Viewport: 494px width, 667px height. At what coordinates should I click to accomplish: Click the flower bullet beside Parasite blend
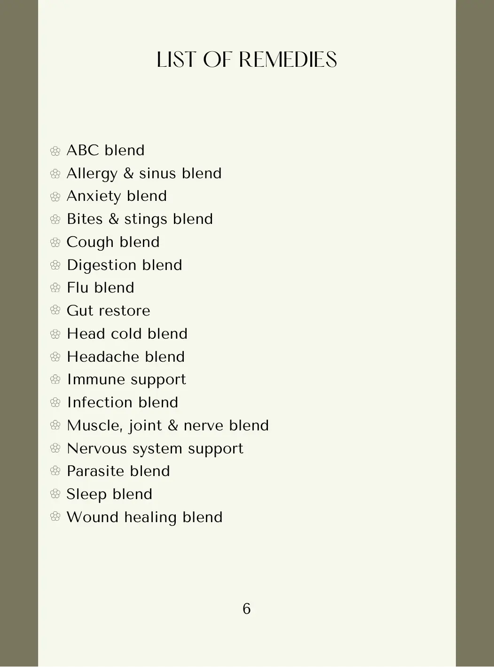55,471
